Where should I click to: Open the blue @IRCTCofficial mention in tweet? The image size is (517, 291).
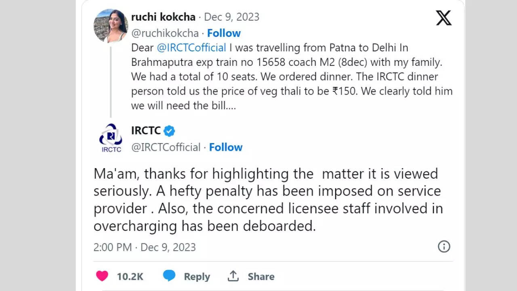(x=191, y=48)
